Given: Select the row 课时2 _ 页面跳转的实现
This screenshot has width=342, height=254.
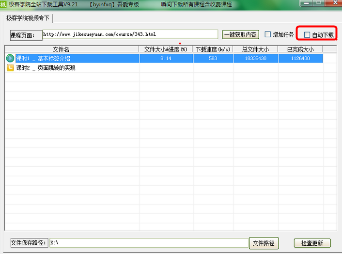Looking at the screenshot, I should [164, 68].
